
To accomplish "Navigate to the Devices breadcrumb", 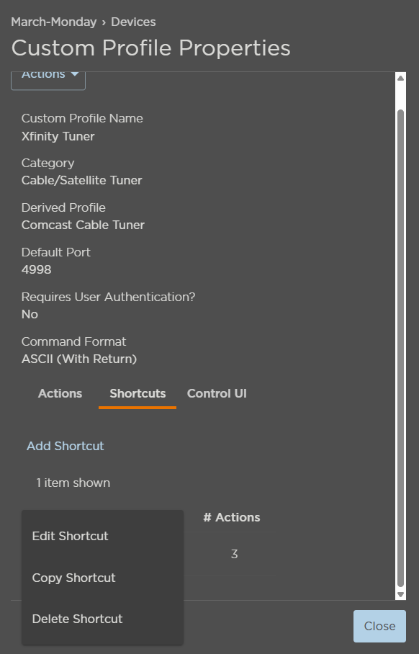I will (x=133, y=22).
